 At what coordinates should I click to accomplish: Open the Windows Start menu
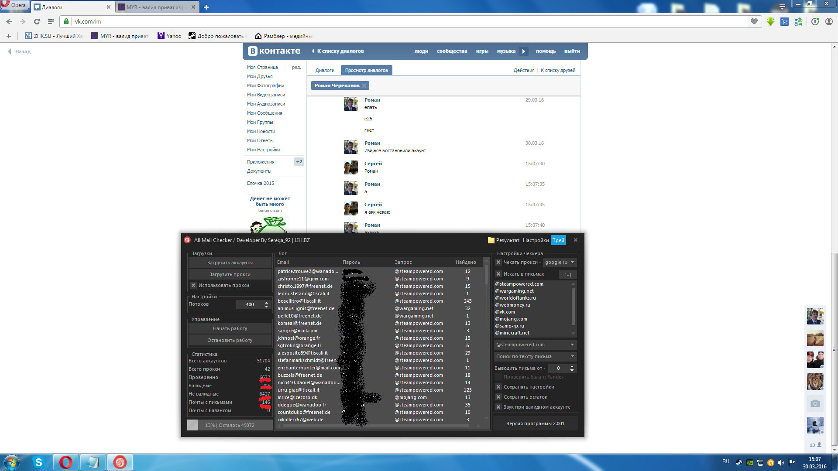point(12,462)
